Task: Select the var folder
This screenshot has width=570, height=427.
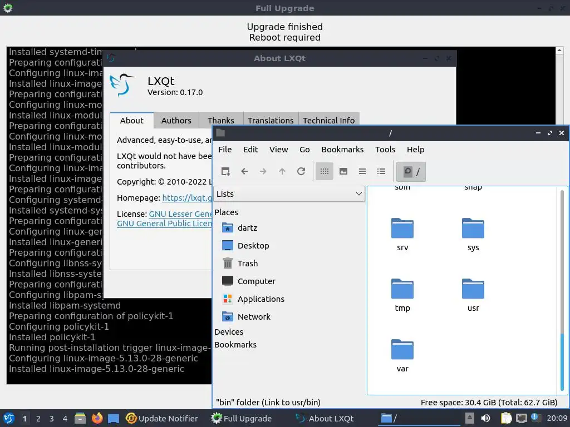Action: 402,356
